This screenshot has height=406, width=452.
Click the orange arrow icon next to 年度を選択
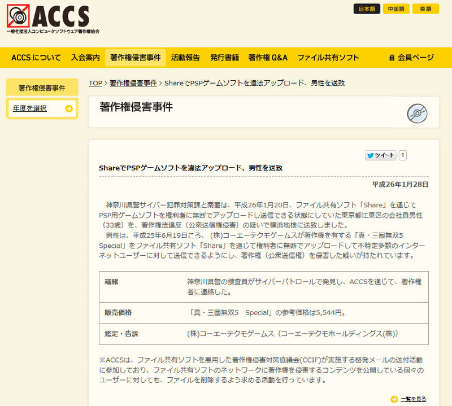[69, 108]
